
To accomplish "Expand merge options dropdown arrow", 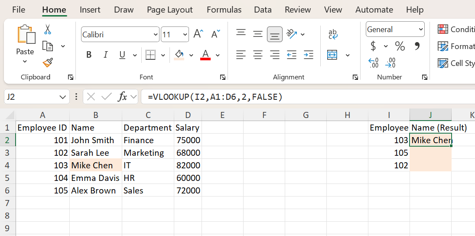I will click(x=348, y=55).
